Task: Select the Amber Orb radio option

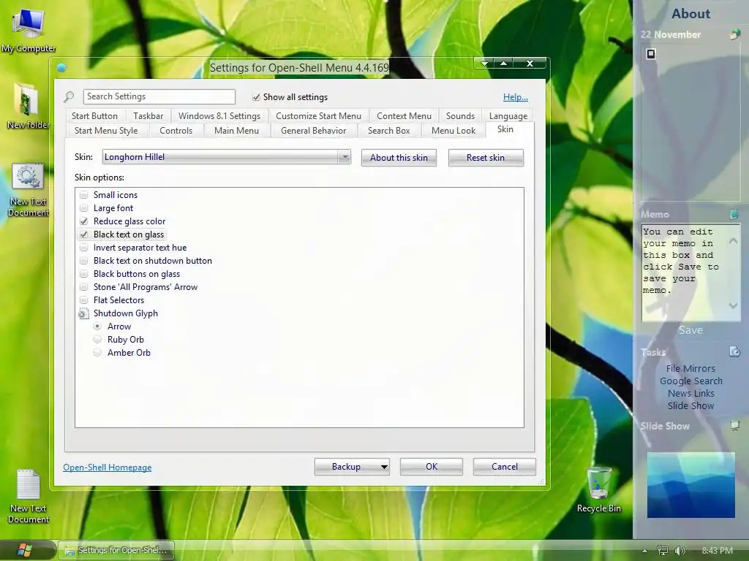Action: 97,353
